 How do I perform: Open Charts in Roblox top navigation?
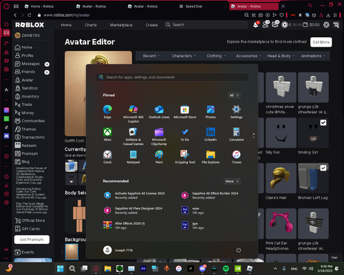[91, 25]
